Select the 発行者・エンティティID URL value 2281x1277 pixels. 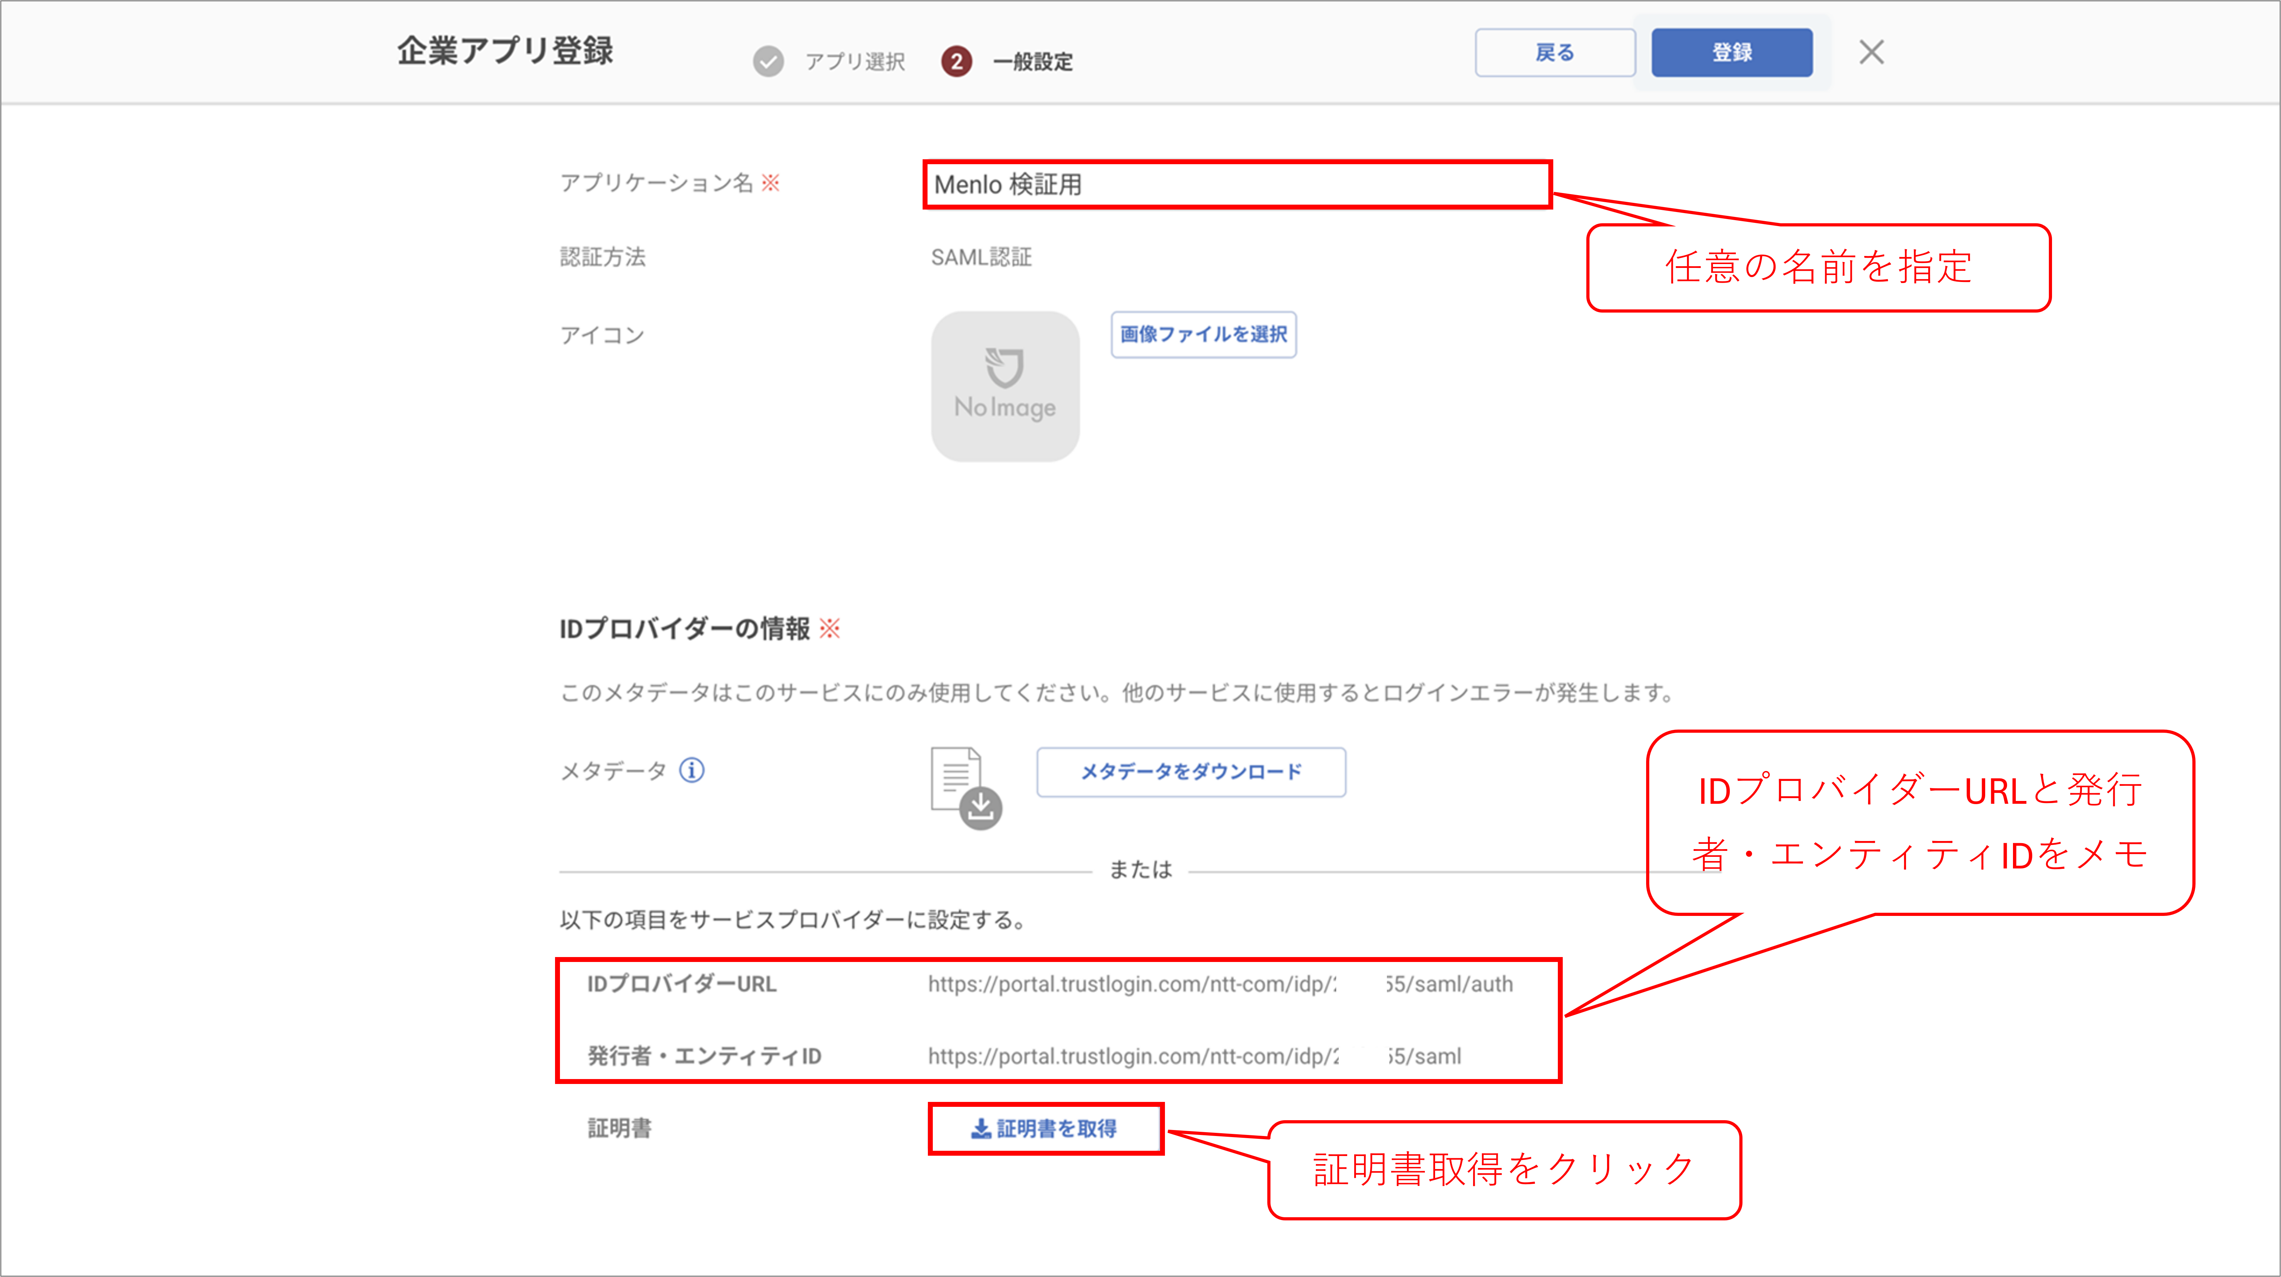tap(1194, 1056)
